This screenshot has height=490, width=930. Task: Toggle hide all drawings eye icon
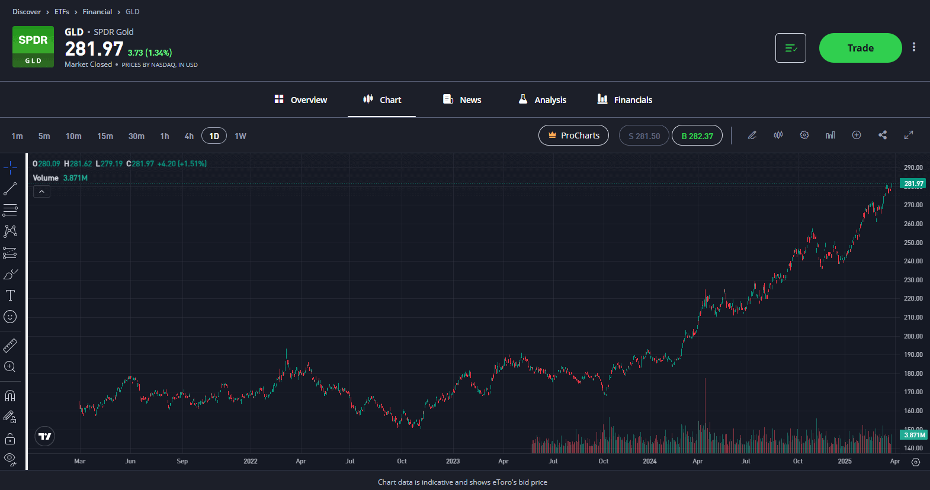[10, 459]
